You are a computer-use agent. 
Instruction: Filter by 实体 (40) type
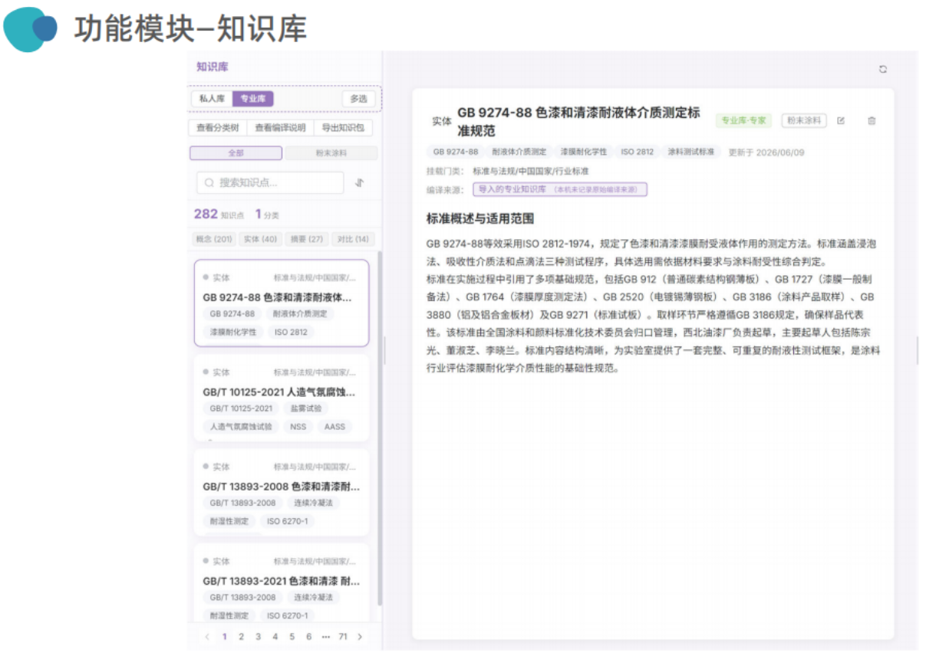(260, 239)
